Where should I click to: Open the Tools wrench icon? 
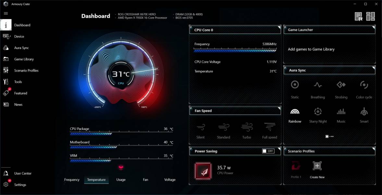[6, 82]
